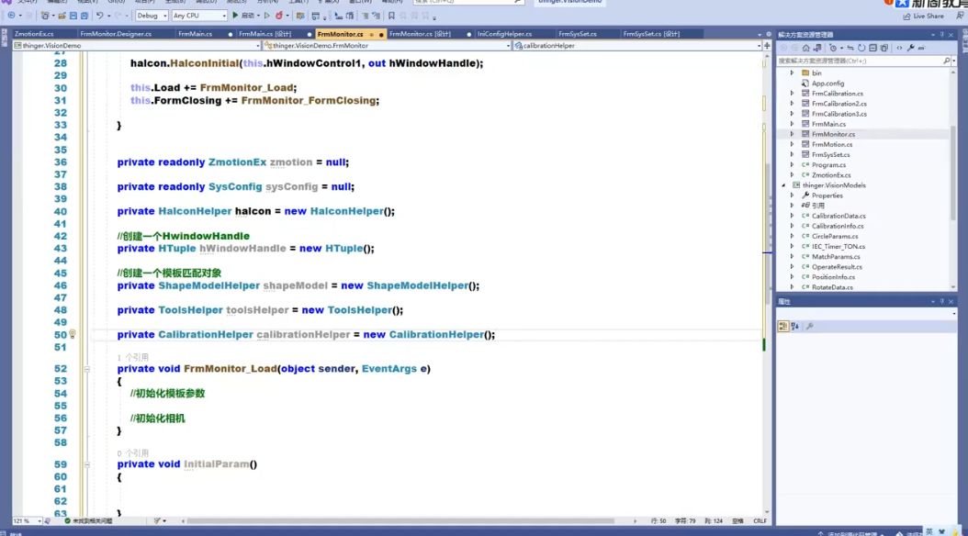The width and height of the screenshot is (968, 536).
Task: Open the Any CPU platform dropdown
Action: (x=198, y=16)
